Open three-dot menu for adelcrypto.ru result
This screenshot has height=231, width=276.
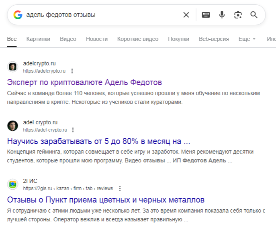coord(72,71)
